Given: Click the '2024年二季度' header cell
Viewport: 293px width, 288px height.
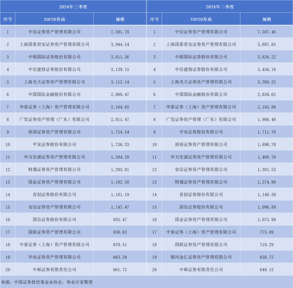Looking at the screenshot, I should [219, 7].
